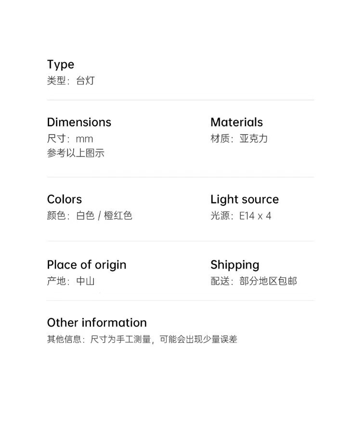Click the 其他信息 label text

tap(64, 339)
